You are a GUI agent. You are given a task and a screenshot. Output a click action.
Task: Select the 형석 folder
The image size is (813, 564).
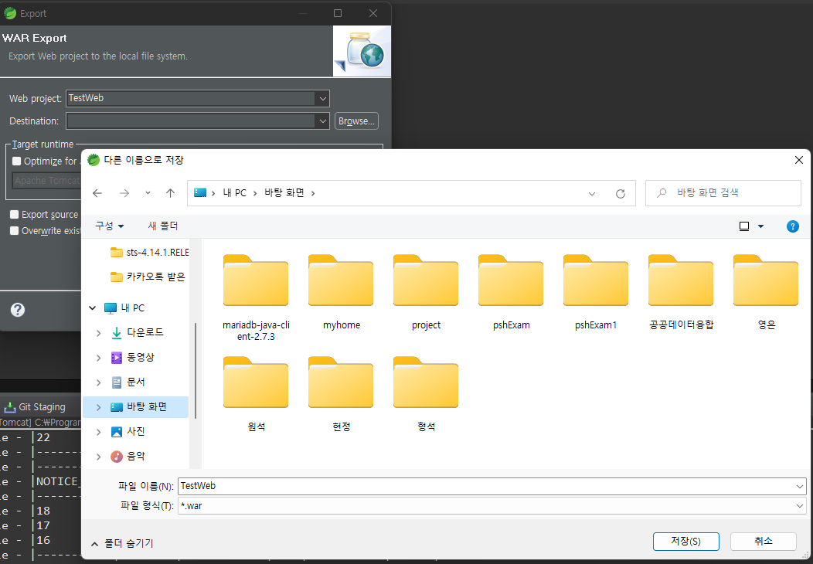point(426,395)
